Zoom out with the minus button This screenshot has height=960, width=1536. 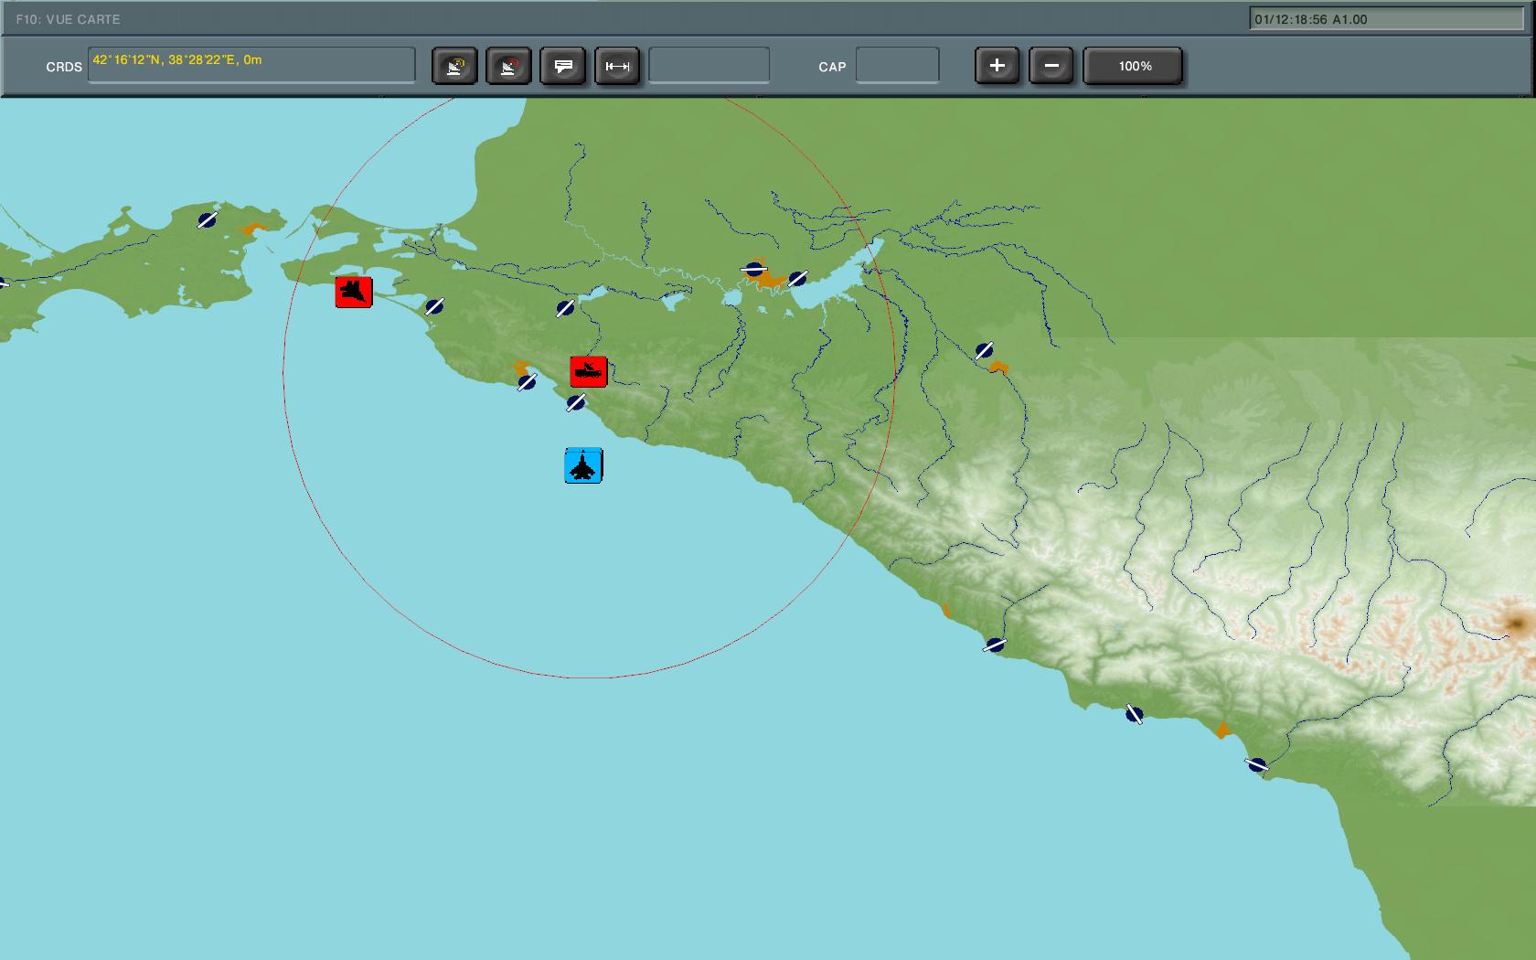[x=1051, y=66]
